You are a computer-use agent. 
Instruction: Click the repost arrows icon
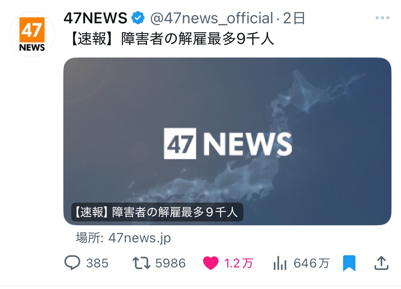click(x=142, y=263)
